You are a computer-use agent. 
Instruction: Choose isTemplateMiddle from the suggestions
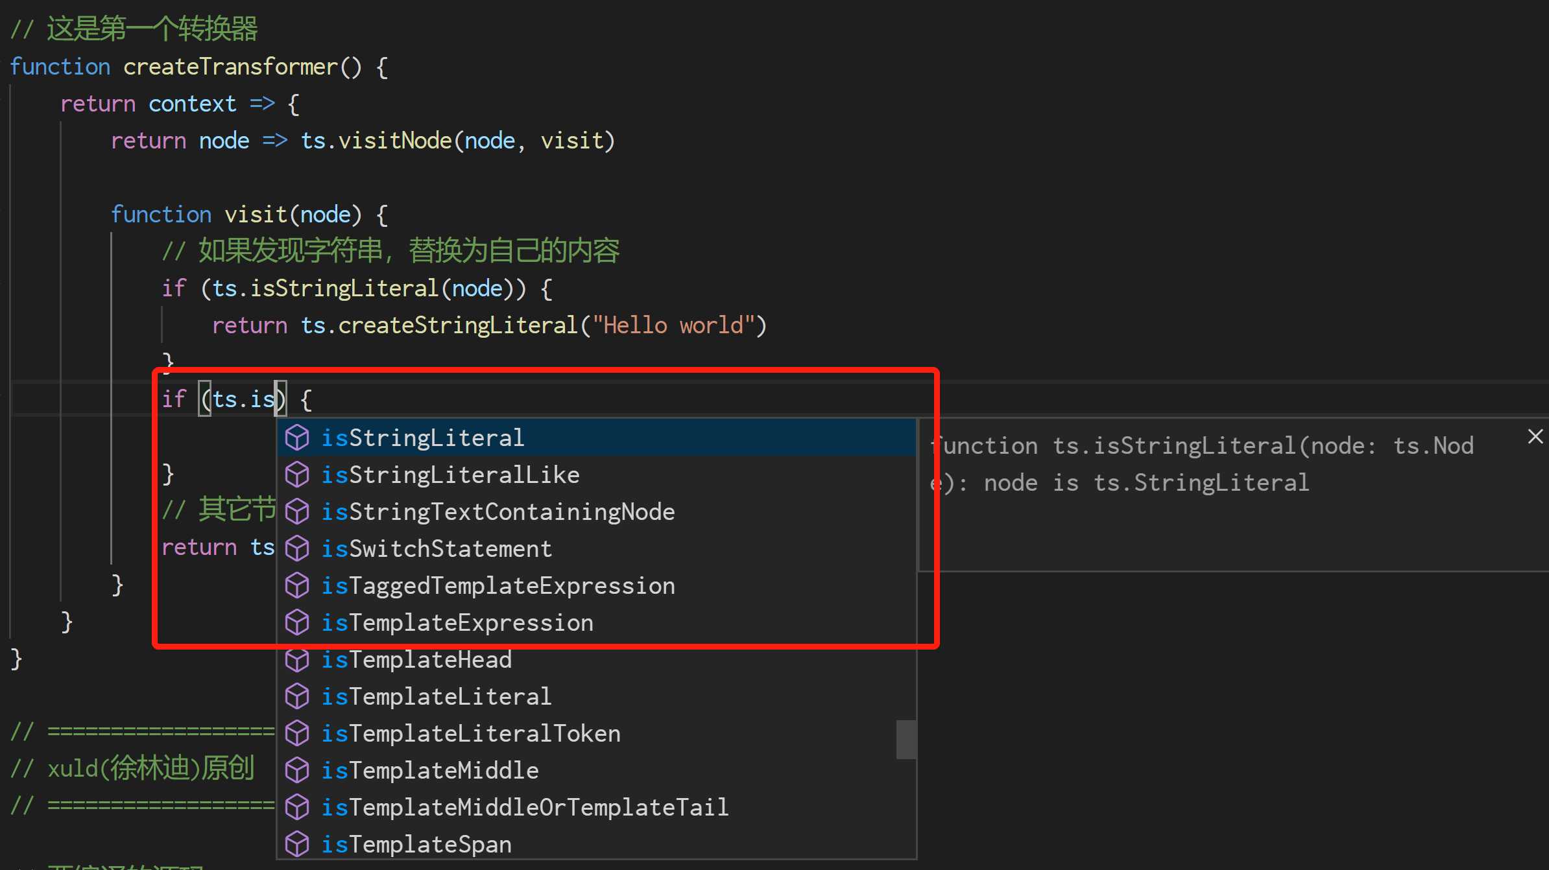pyautogui.click(x=597, y=770)
